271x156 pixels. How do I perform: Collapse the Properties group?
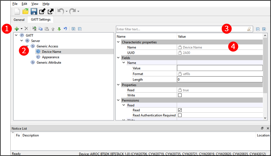tap(118, 85)
